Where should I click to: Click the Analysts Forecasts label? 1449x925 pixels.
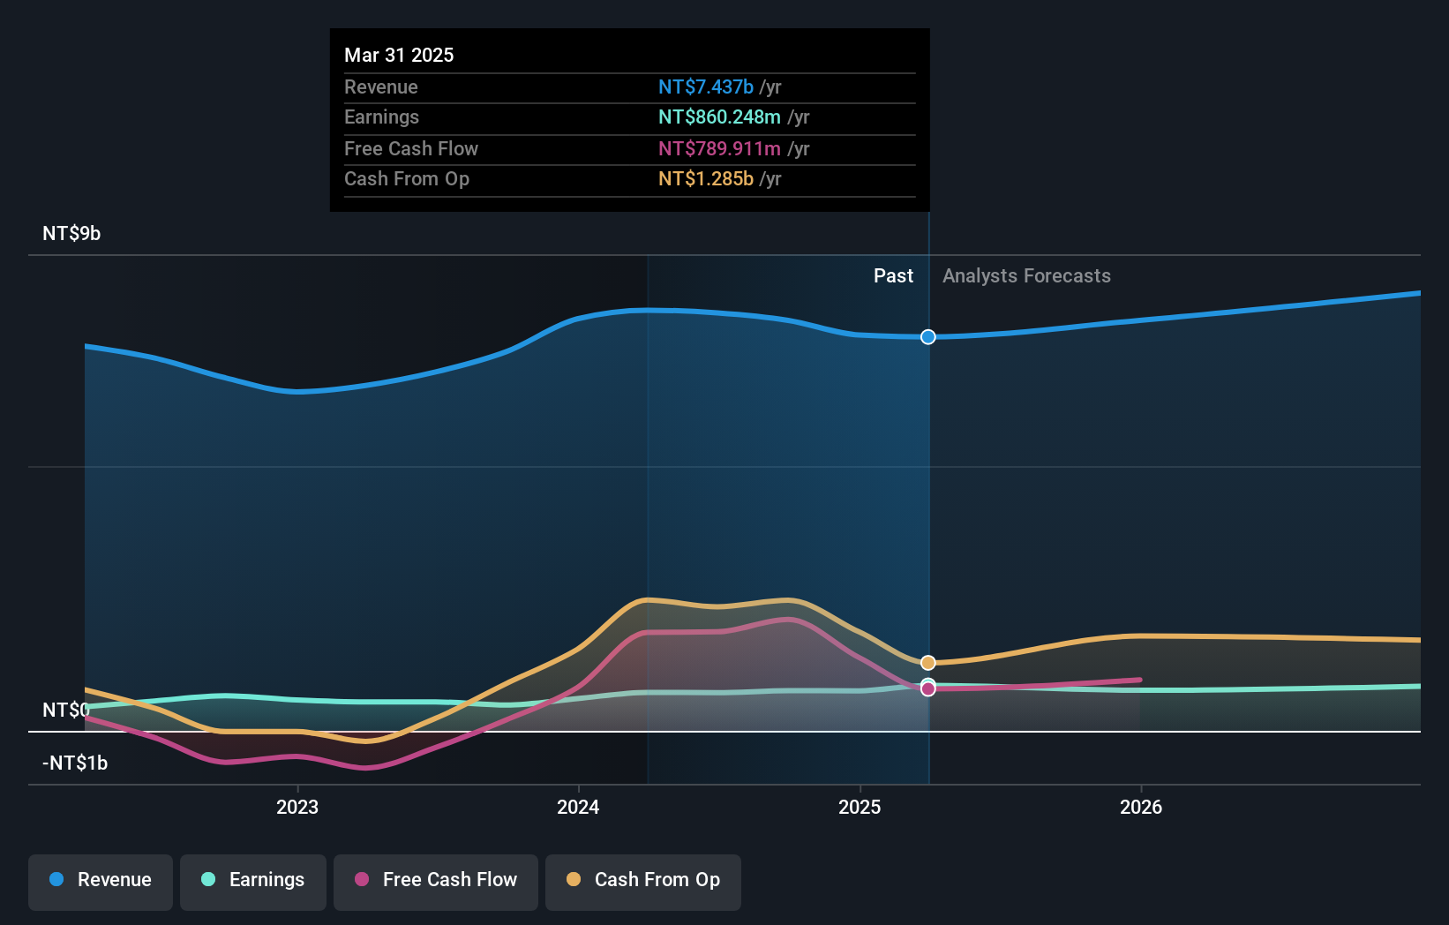1026,275
